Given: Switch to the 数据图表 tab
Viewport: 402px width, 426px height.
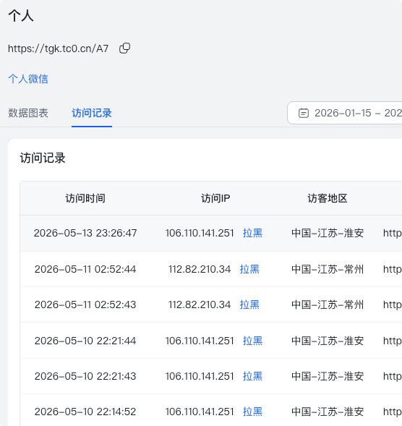Looking at the screenshot, I should (x=28, y=113).
